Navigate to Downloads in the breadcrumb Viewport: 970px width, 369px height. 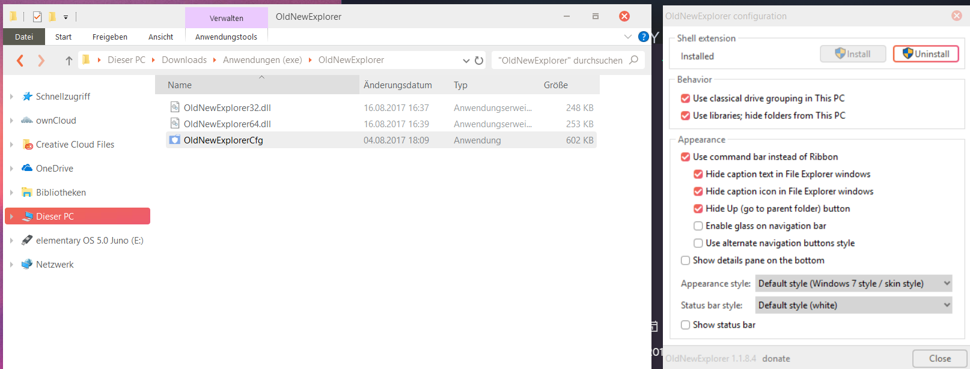[x=184, y=60]
